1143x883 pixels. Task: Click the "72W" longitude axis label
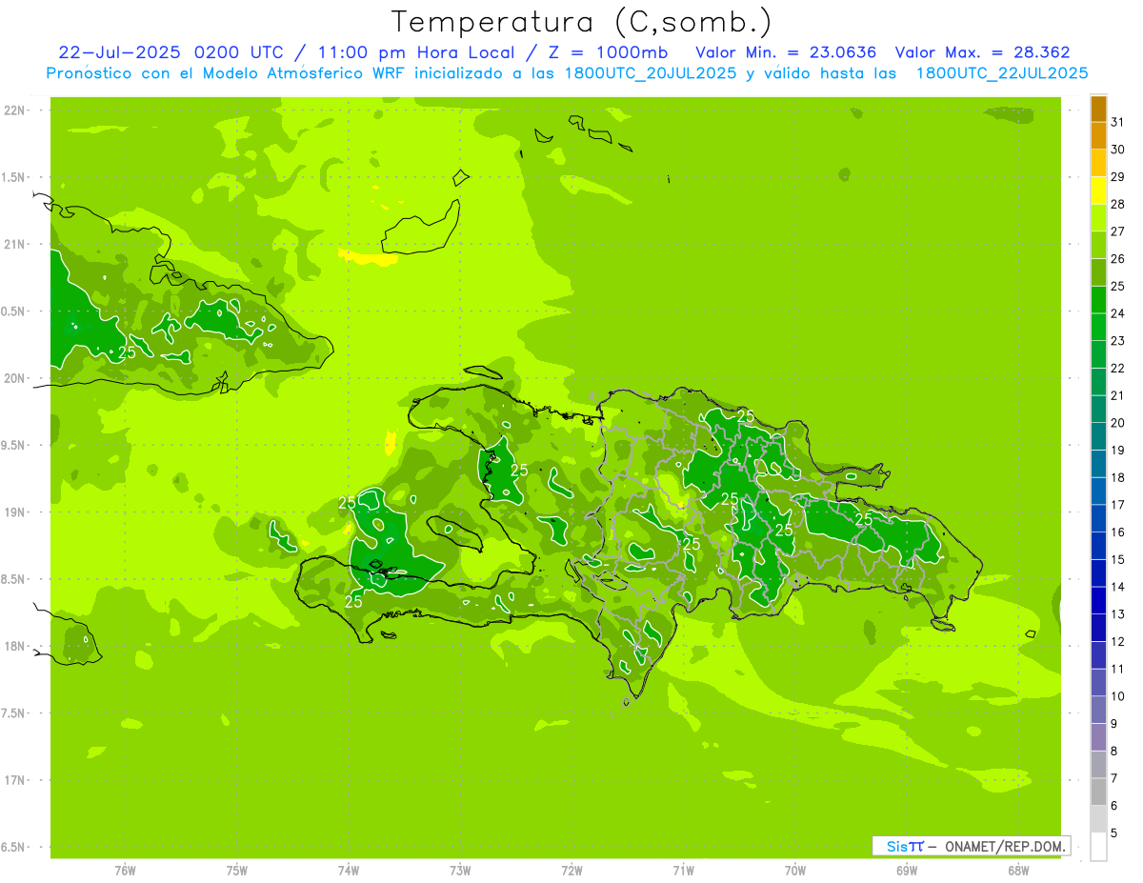click(572, 871)
